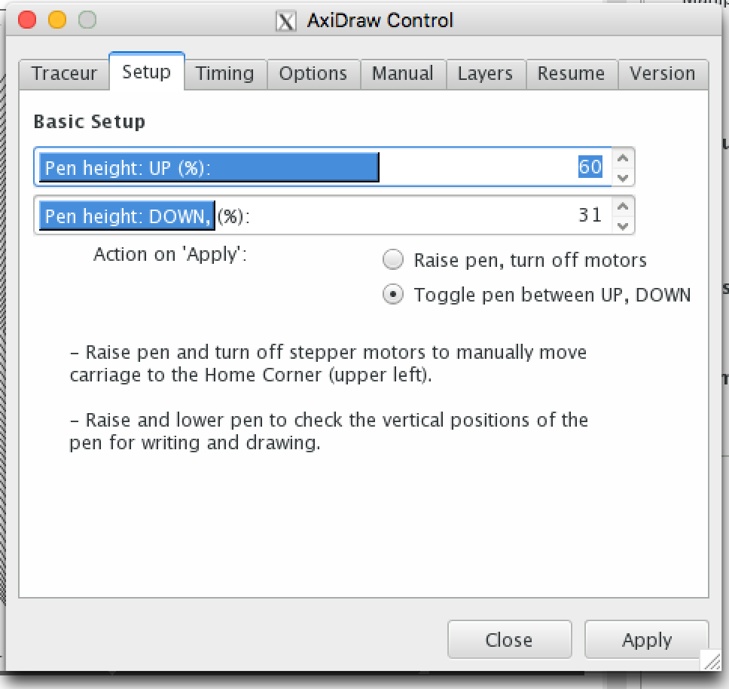The image size is (729, 689).
Task: Click the Action on 'Apply' label
Action: click(170, 255)
